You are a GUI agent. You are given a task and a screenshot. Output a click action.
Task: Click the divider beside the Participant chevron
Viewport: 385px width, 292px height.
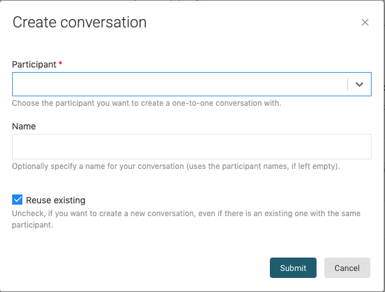tap(348, 84)
